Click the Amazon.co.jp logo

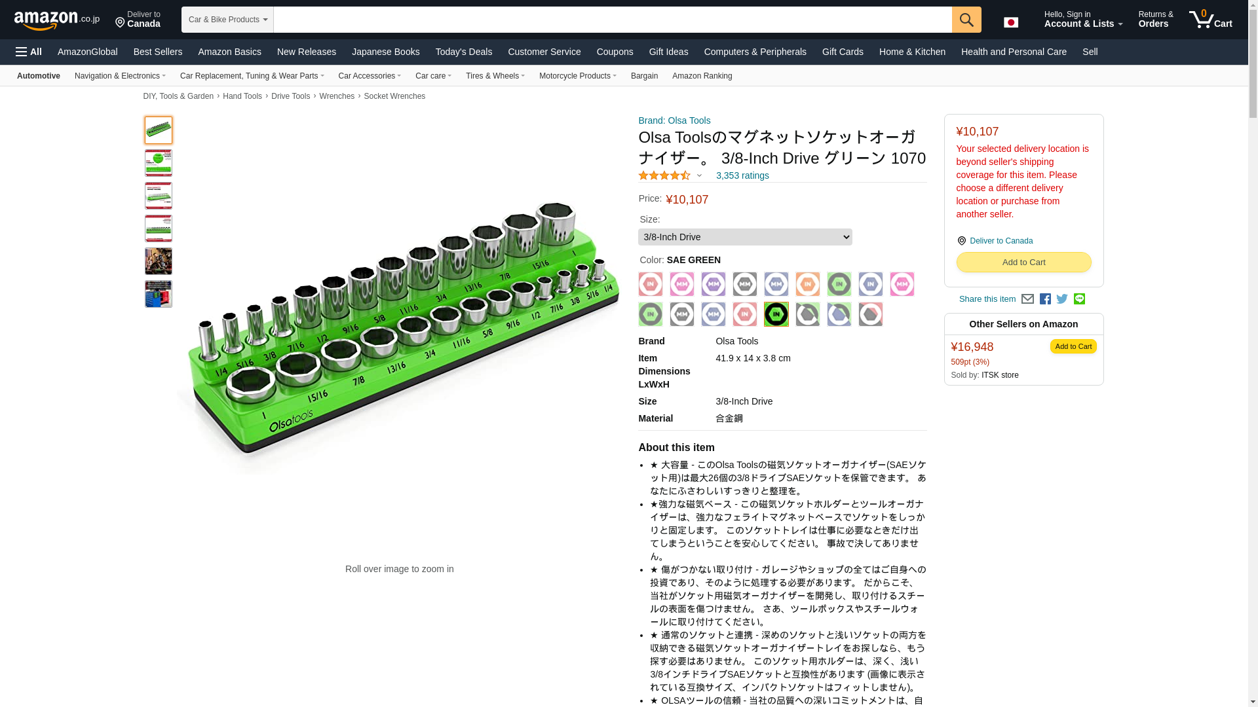[x=57, y=20]
